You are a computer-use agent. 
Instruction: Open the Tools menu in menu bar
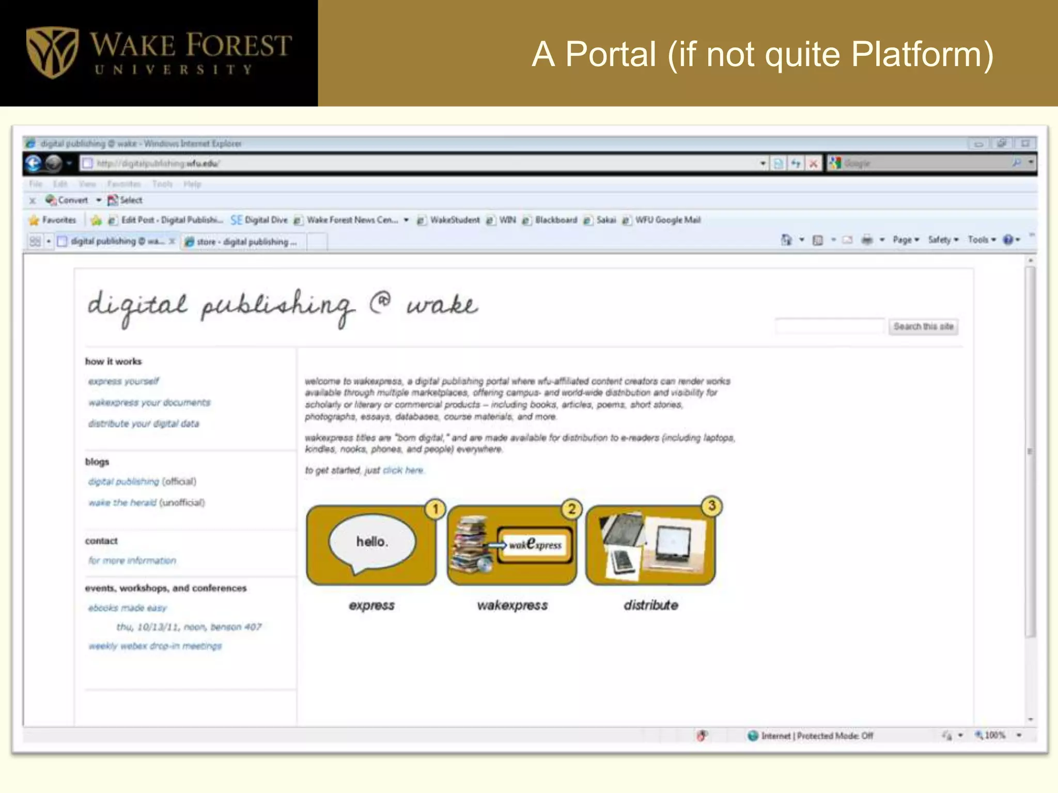[162, 184]
